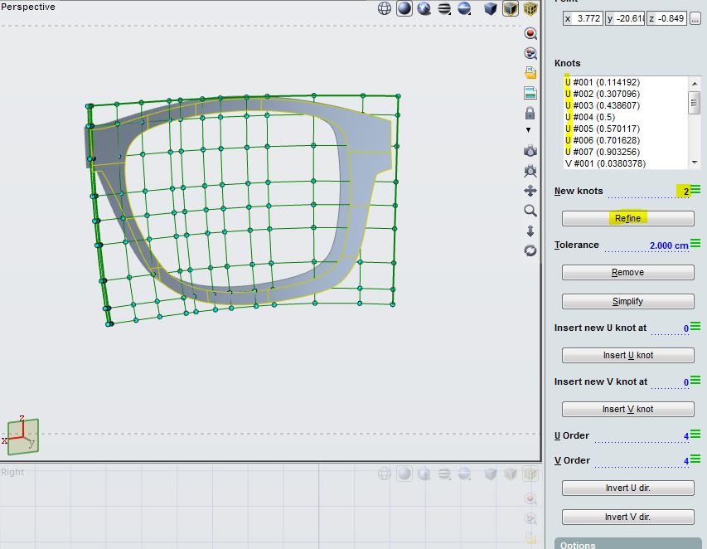The image size is (707, 549).
Task: Toggle the yellow-edged cube display icon
Action: tap(511, 8)
